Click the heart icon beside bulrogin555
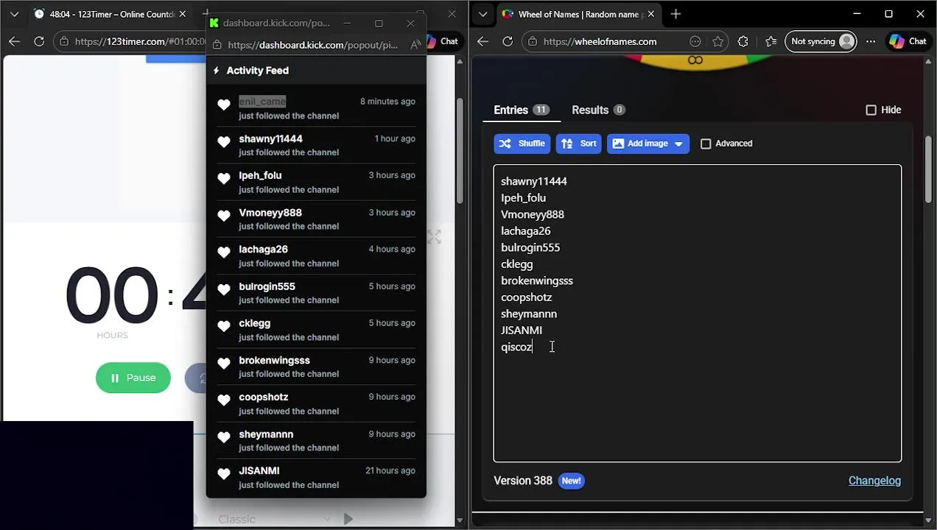The height and width of the screenshot is (530, 937). pos(224,289)
